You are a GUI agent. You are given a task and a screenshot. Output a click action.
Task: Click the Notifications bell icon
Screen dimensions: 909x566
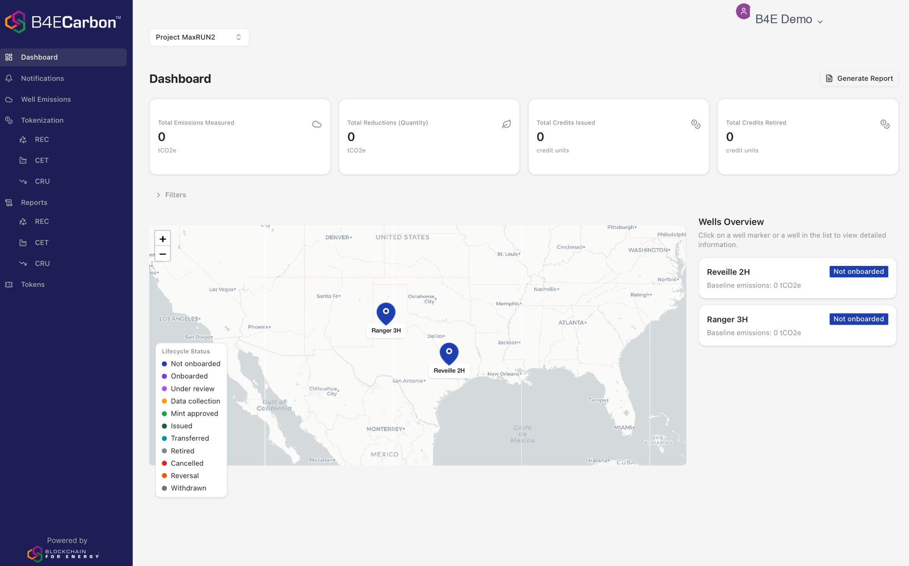9,78
